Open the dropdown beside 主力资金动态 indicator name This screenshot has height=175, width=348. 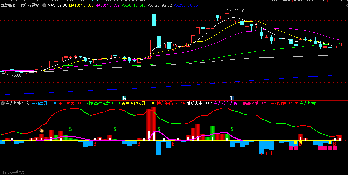(3, 103)
